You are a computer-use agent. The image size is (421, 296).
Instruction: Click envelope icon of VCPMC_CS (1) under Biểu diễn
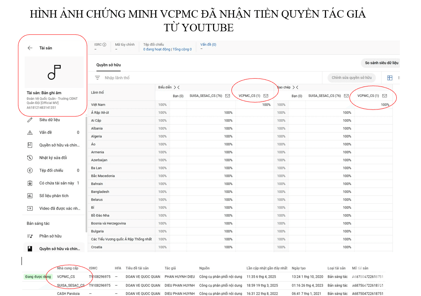[x=266, y=96]
